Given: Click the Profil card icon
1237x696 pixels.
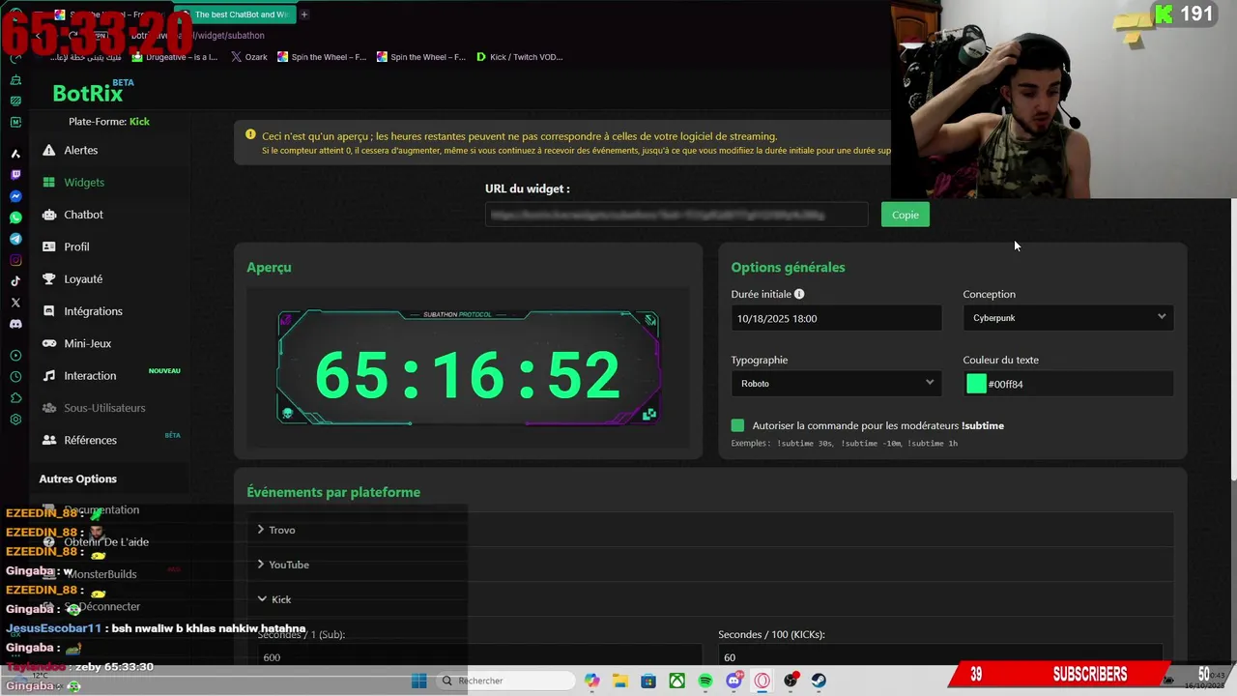Looking at the screenshot, I should tap(48, 246).
